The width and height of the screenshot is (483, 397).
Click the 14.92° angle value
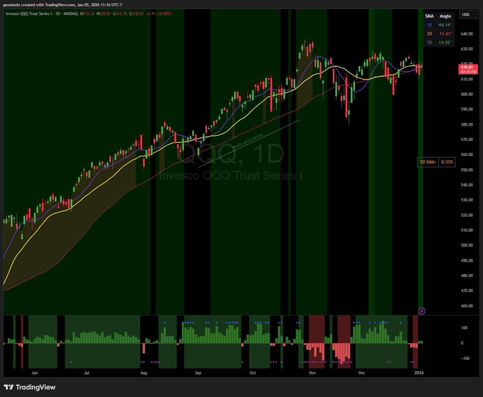[445, 43]
